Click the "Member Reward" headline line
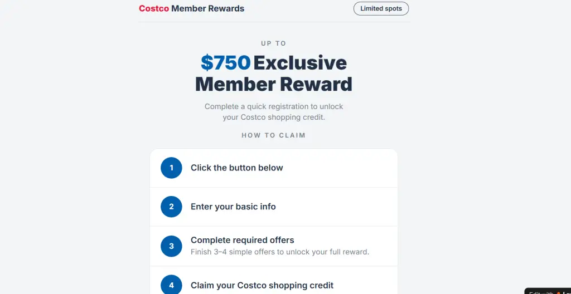 point(273,84)
